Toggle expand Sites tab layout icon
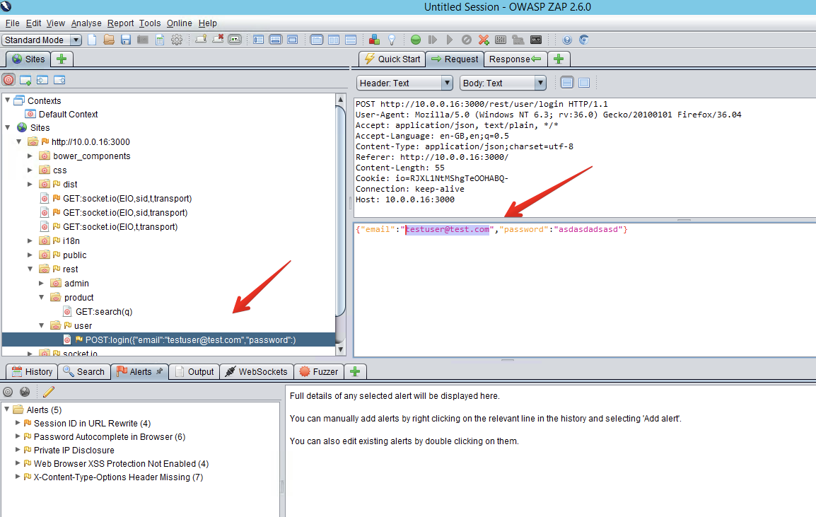The image size is (816, 517). 258,40
